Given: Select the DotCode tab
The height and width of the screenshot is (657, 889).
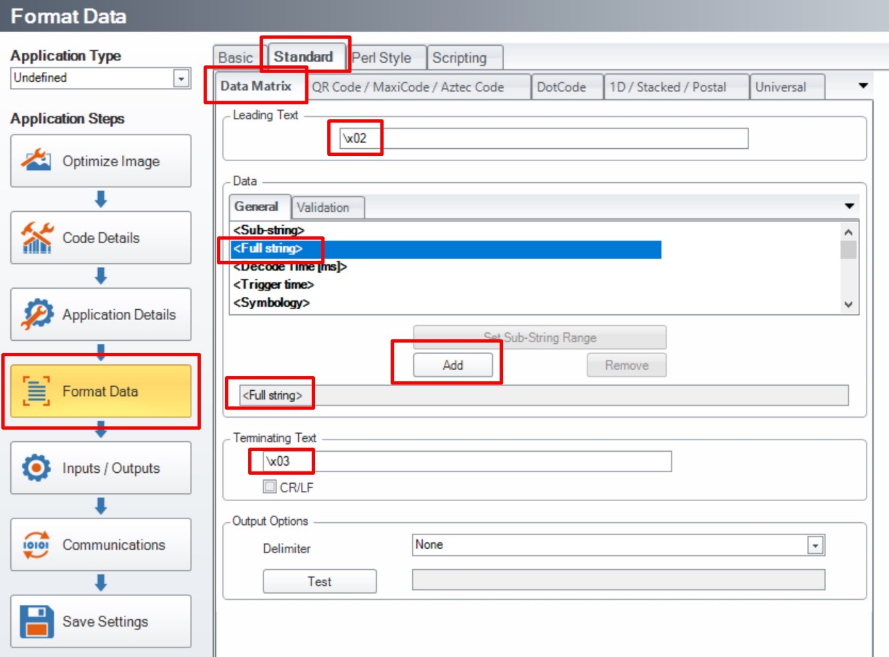Looking at the screenshot, I should (561, 87).
